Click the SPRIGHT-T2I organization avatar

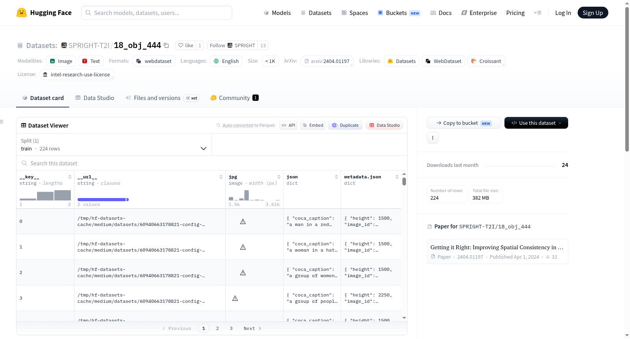pos(64,45)
